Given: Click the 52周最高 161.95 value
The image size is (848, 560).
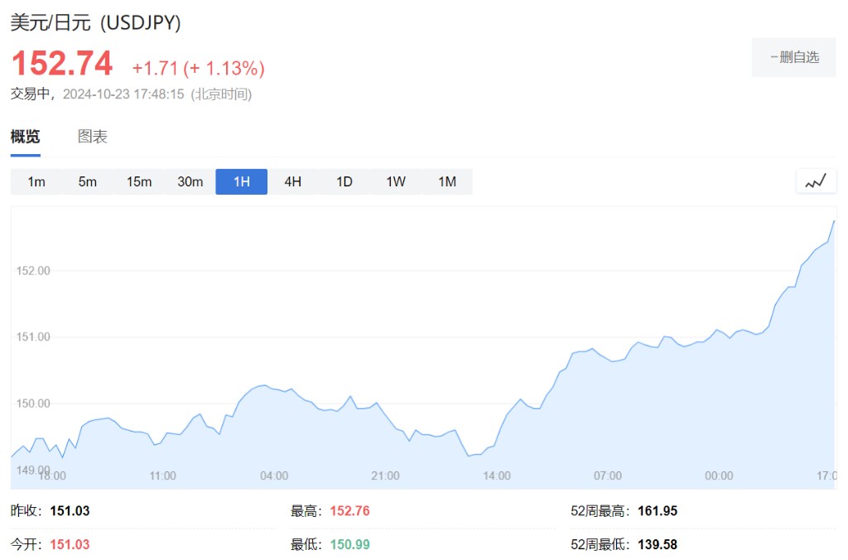Looking at the screenshot, I should tap(658, 511).
